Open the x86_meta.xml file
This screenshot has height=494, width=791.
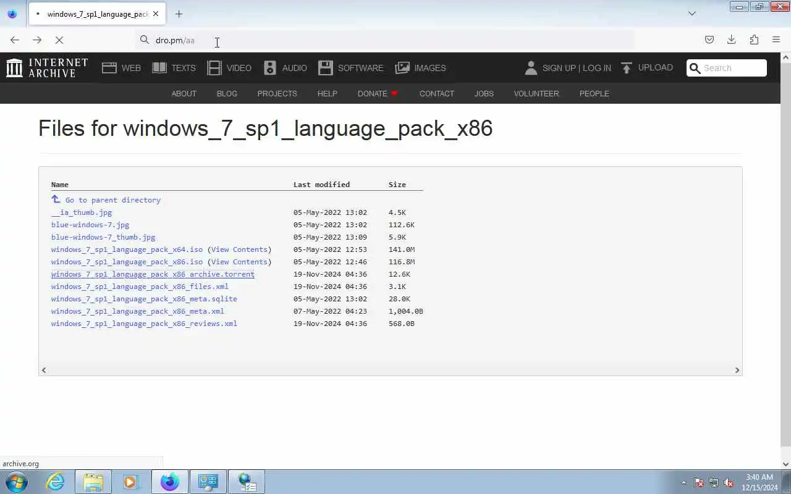click(x=138, y=311)
